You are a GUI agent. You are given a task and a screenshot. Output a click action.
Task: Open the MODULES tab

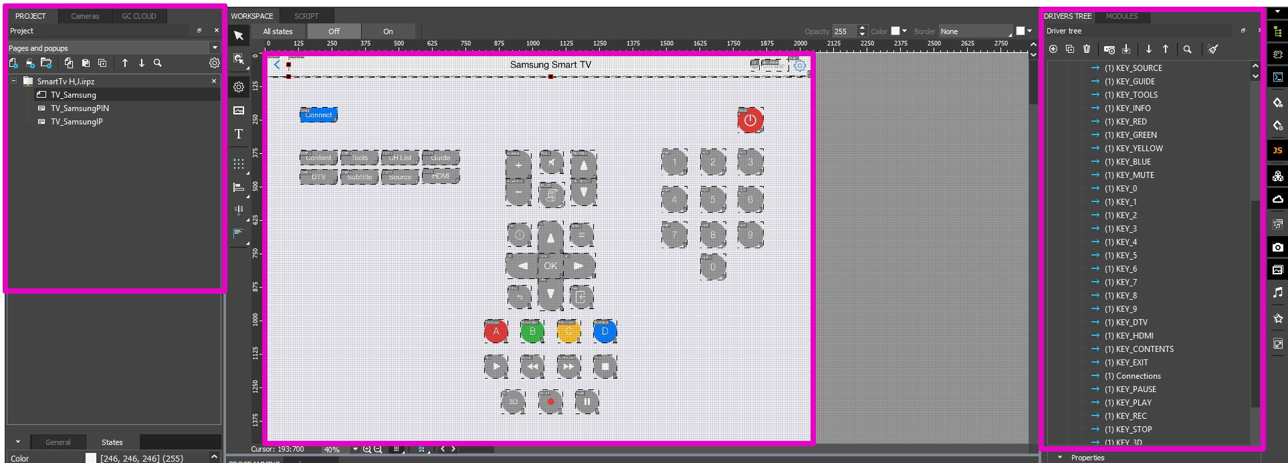tap(1121, 16)
